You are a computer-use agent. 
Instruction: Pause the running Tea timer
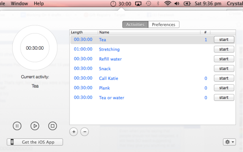[17, 126]
